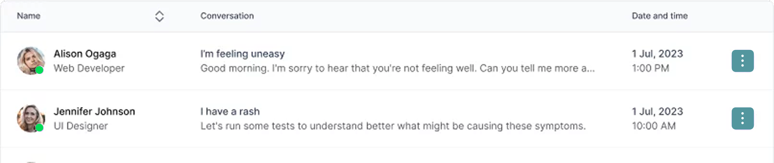Viewport: 774px width, 163px height.
Task: Open the three-dot menu for Jennifer Johnson
Action: click(742, 119)
